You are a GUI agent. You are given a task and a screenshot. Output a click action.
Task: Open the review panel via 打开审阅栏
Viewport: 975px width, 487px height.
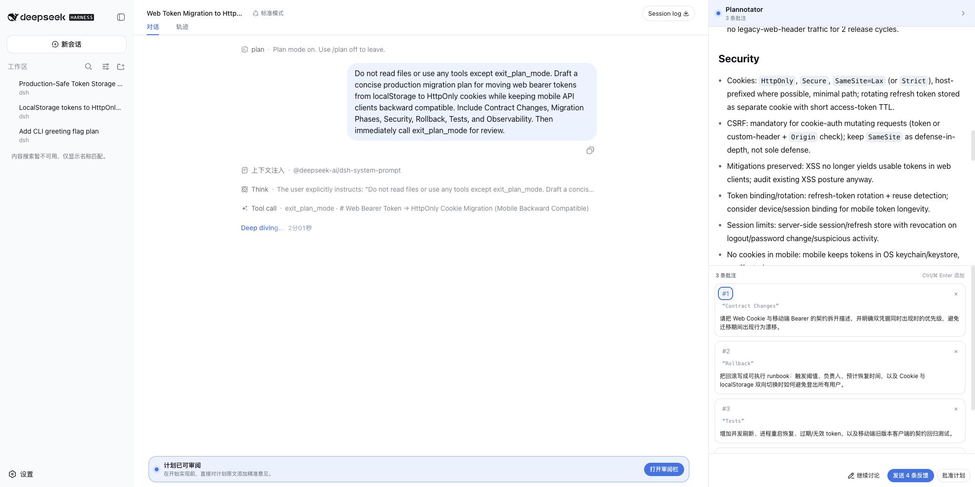tap(664, 469)
